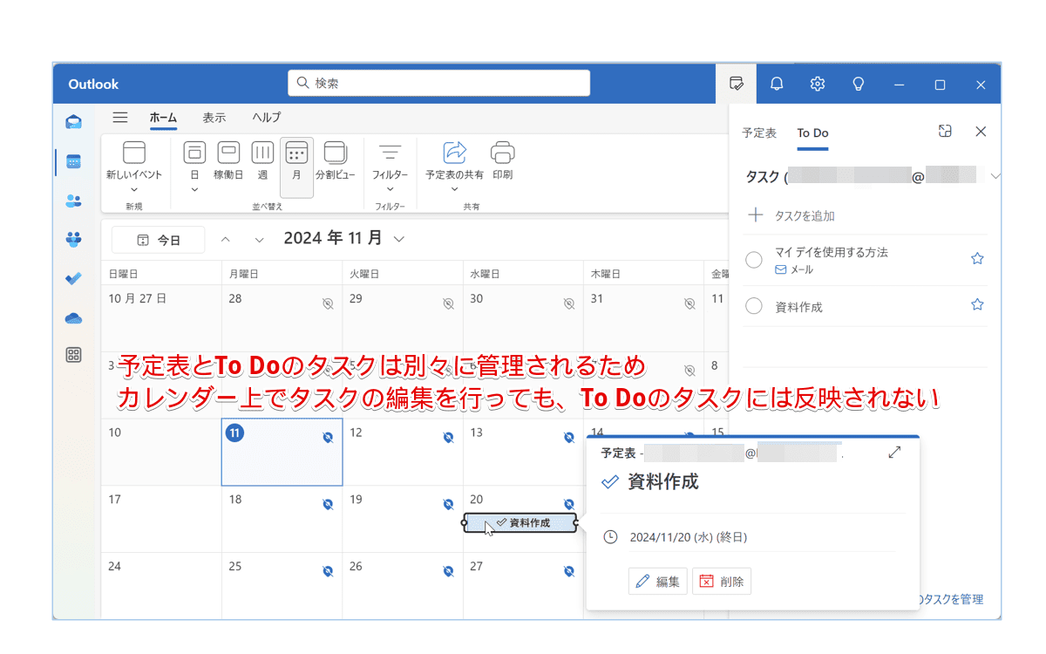Image resolution: width=1046 pixels, height=654 pixels.
Task: Open the 新しいイベント dropdown arrow
Action: point(134,187)
